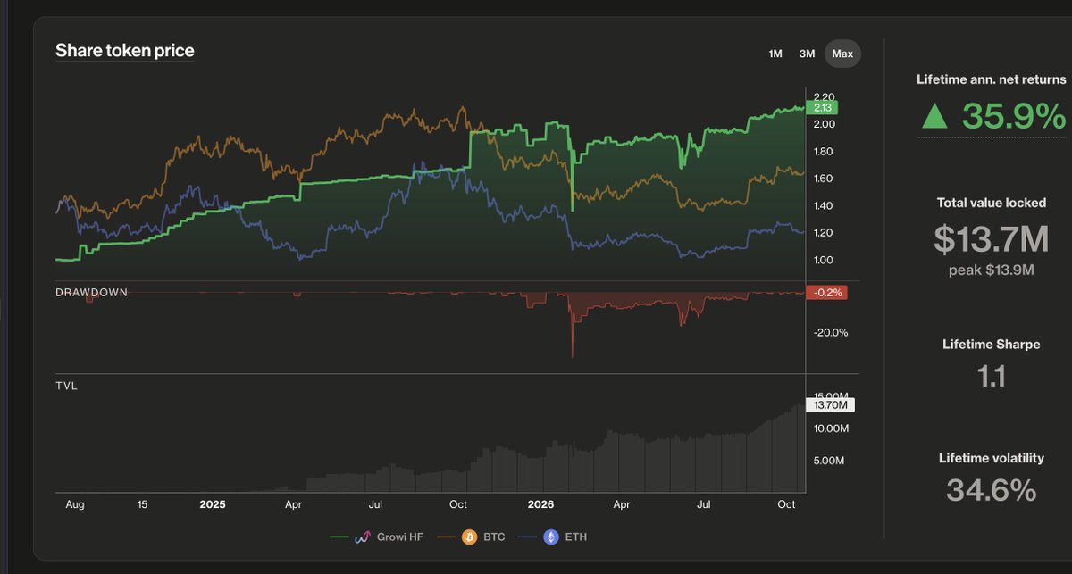Click the Lifetime Sharpe label
This screenshot has height=574, width=1072.
point(991,344)
